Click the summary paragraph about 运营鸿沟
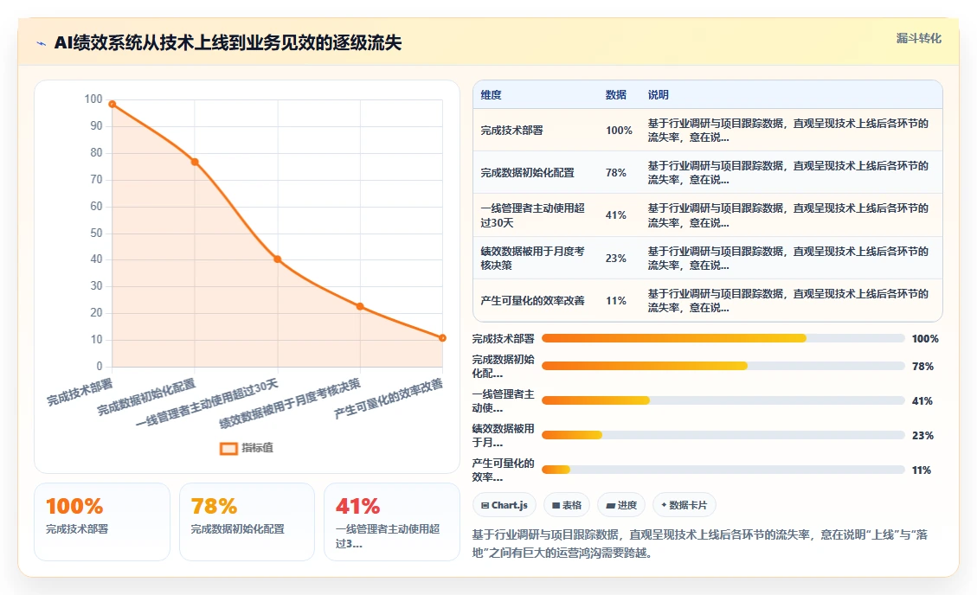977x595 pixels. click(x=700, y=543)
